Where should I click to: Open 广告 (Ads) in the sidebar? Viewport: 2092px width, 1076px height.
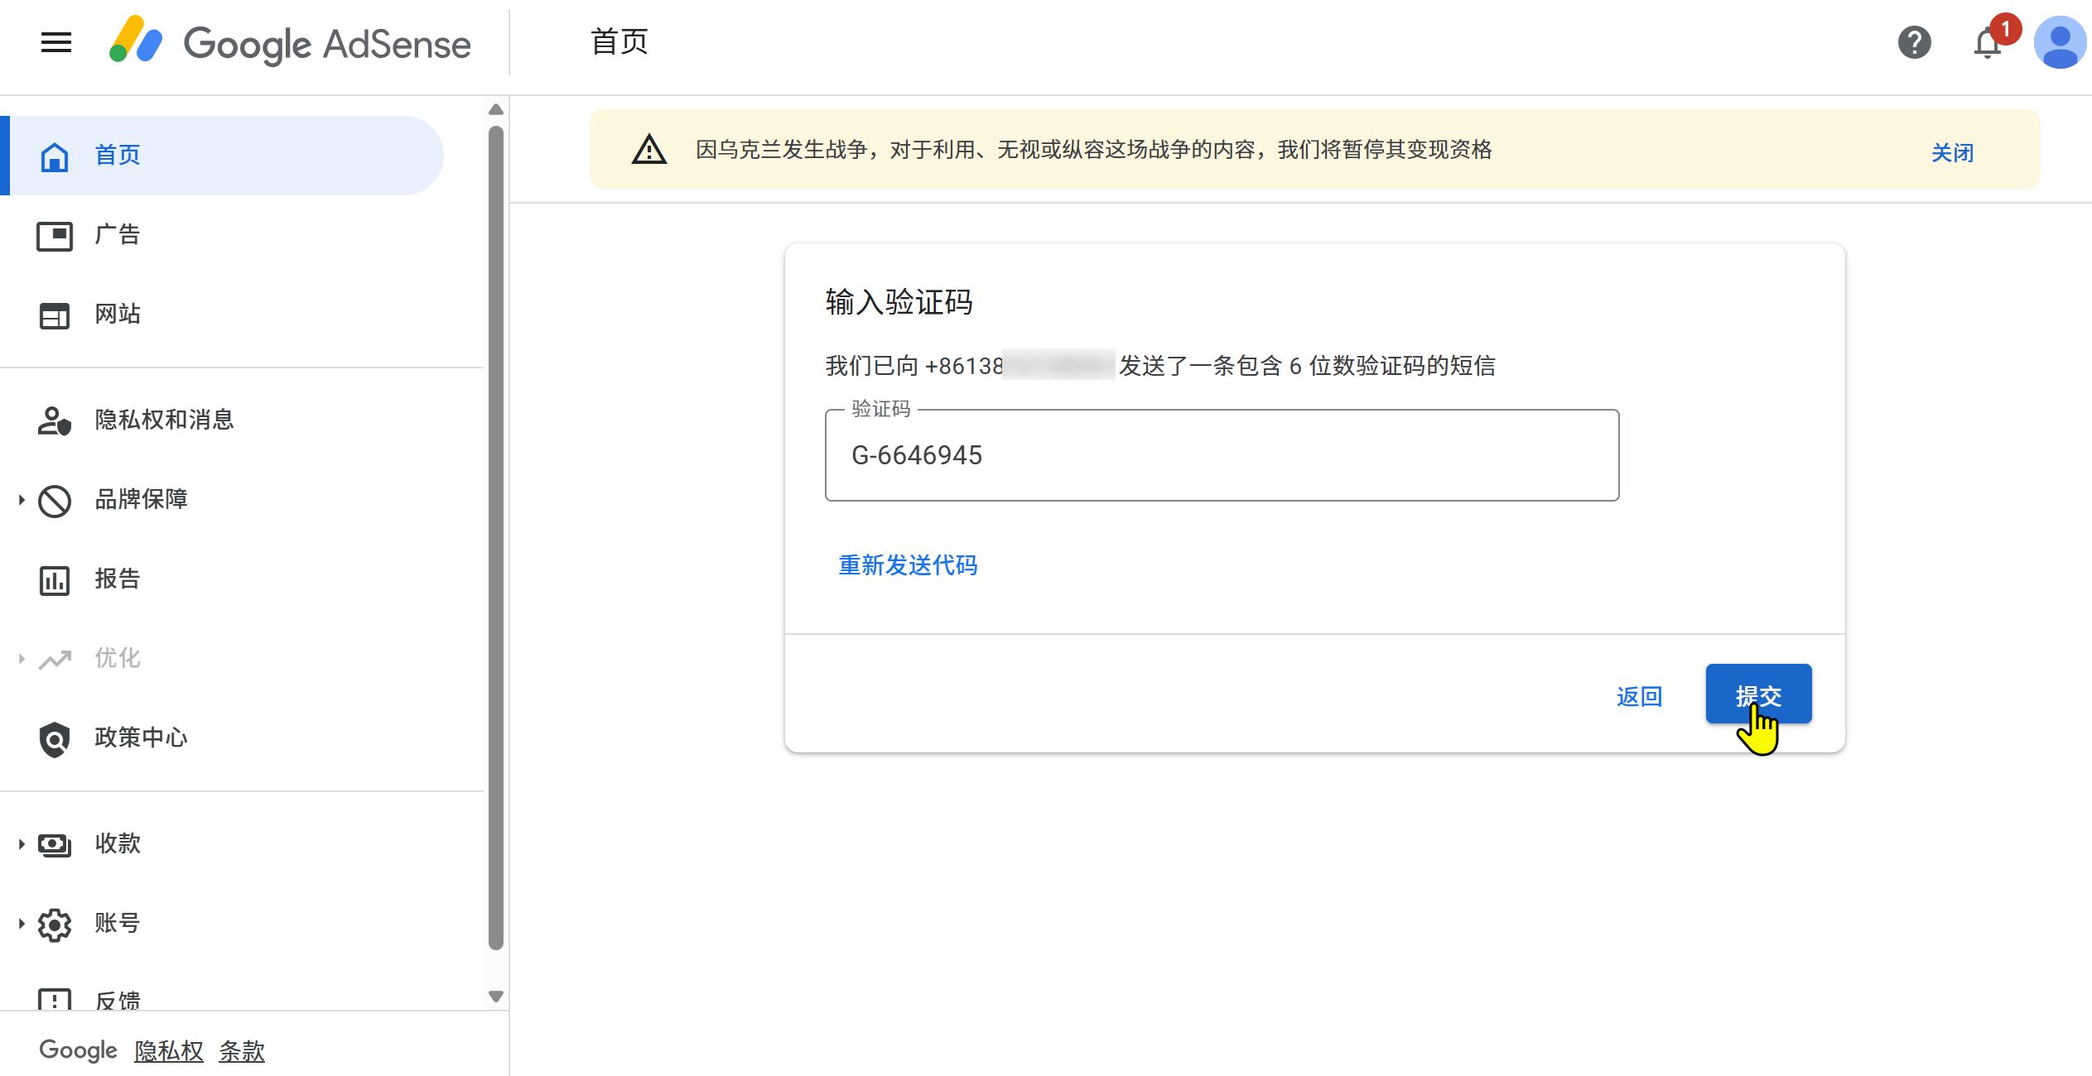117,235
